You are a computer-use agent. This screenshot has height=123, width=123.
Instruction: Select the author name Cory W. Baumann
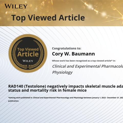[x=74, y=54]
